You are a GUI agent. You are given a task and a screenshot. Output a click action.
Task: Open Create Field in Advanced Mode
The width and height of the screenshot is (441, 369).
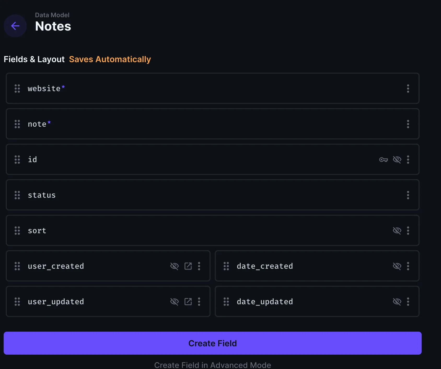[x=212, y=365]
